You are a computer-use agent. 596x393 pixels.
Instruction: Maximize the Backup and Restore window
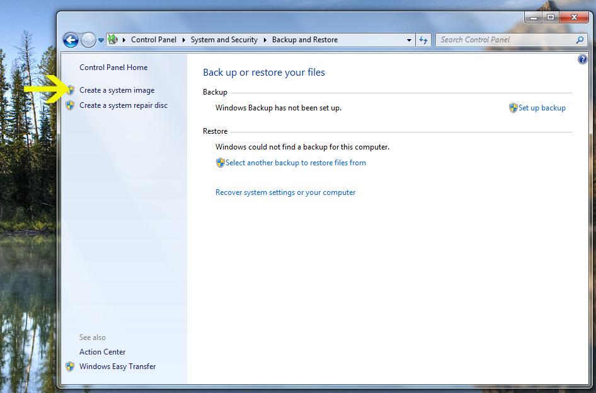pyautogui.click(x=551, y=18)
